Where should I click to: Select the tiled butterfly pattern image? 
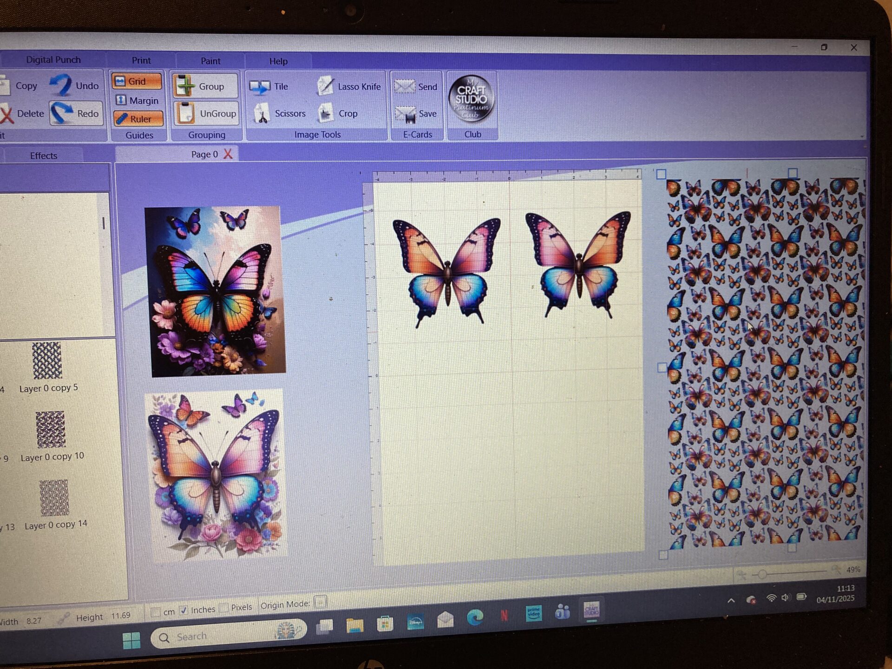[765, 363]
